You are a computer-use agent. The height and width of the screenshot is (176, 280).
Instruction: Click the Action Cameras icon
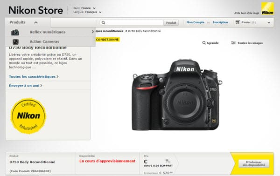point(15,42)
